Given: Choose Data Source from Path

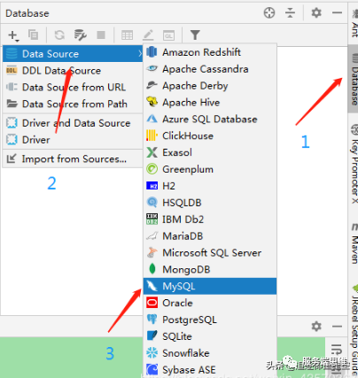Looking at the screenshot, I should point(73,104).
